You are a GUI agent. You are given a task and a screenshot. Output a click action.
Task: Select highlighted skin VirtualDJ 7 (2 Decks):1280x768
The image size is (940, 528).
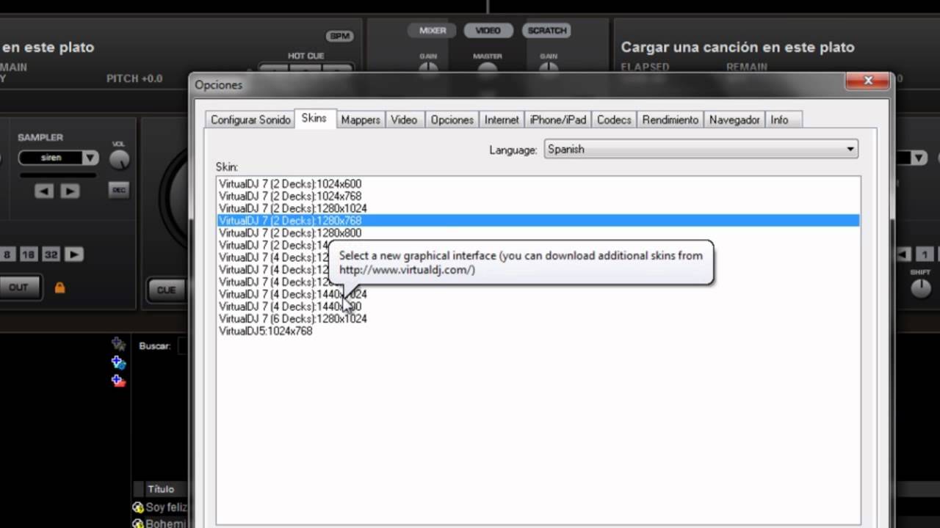(538, 221)
